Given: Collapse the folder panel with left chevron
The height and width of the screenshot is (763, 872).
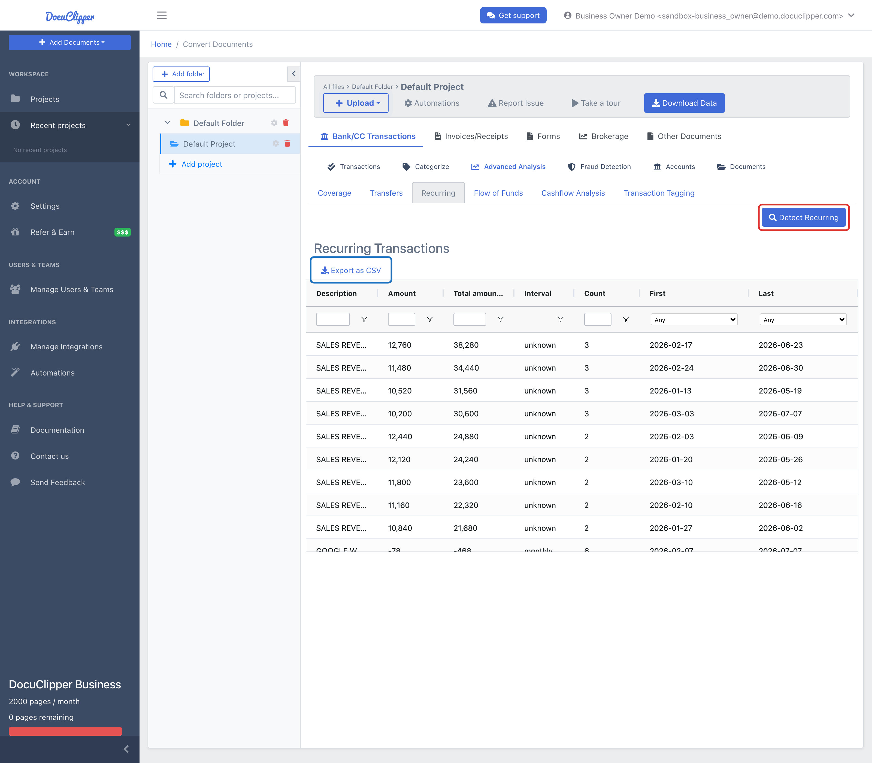Looking at the screenshot, I should click(x=293, y=74).
